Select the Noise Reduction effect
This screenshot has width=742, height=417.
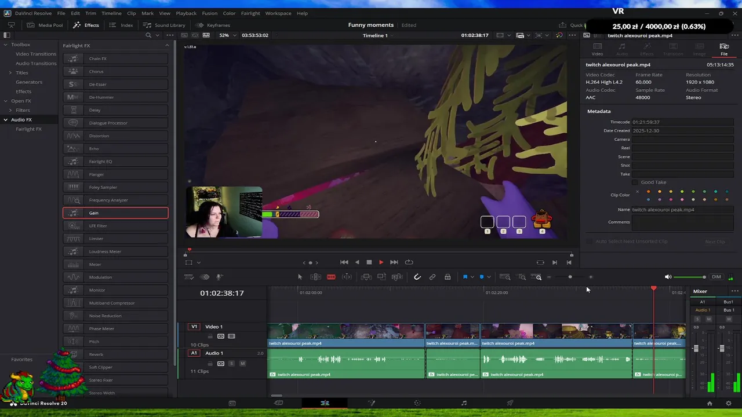(115, 316)
